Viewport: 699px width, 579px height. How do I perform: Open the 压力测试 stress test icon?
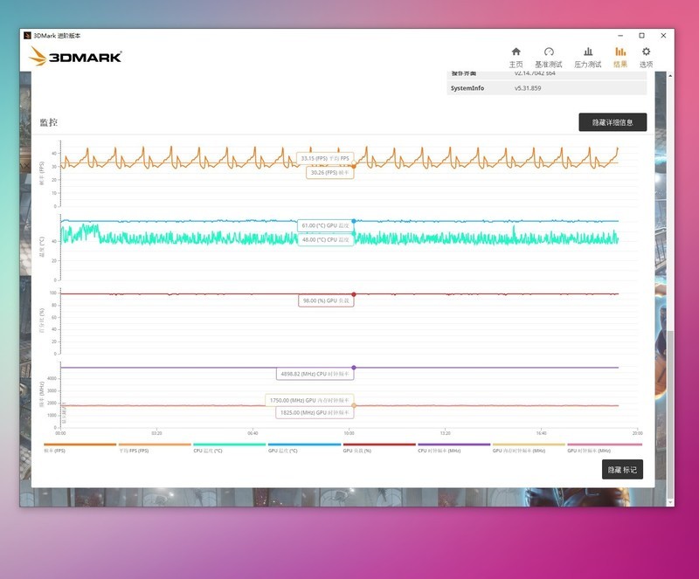point(588,52)
